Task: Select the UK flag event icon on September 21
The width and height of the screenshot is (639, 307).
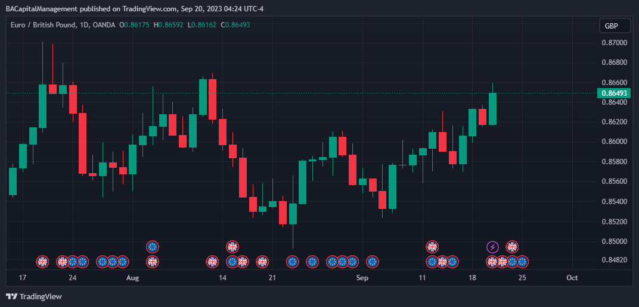Action: coord(502,261)
